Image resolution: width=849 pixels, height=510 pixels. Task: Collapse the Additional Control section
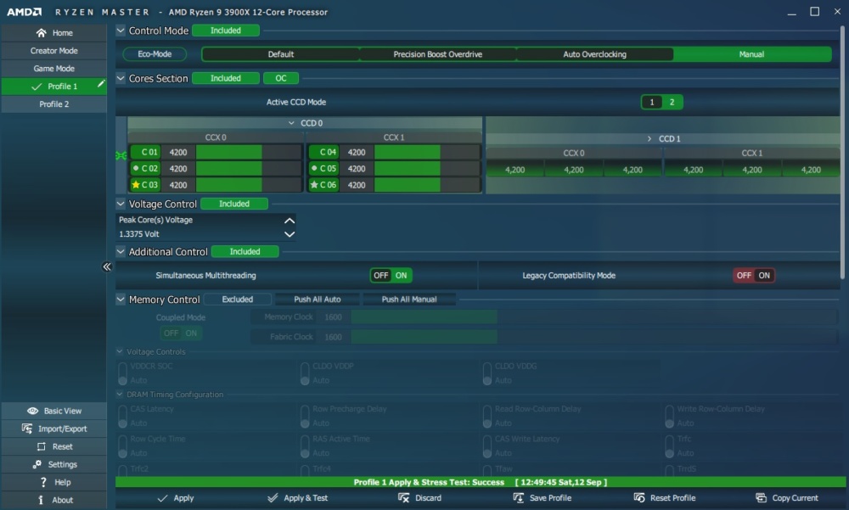coord(121,251)
